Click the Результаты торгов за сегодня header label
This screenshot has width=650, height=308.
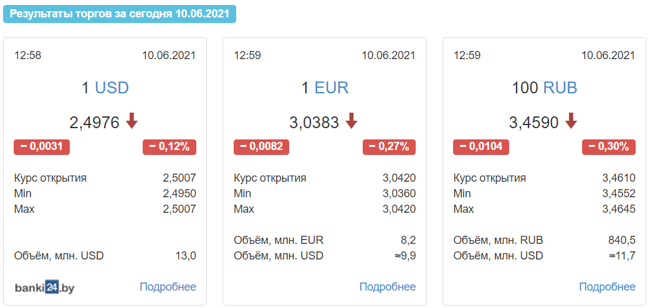click(120, 14)
